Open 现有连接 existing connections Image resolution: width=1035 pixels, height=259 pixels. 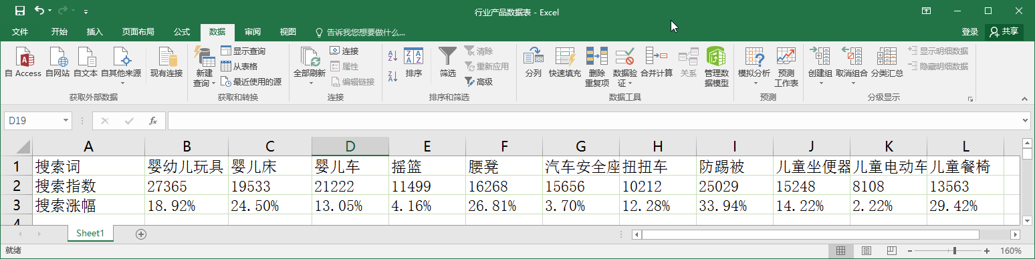(166, 62)
